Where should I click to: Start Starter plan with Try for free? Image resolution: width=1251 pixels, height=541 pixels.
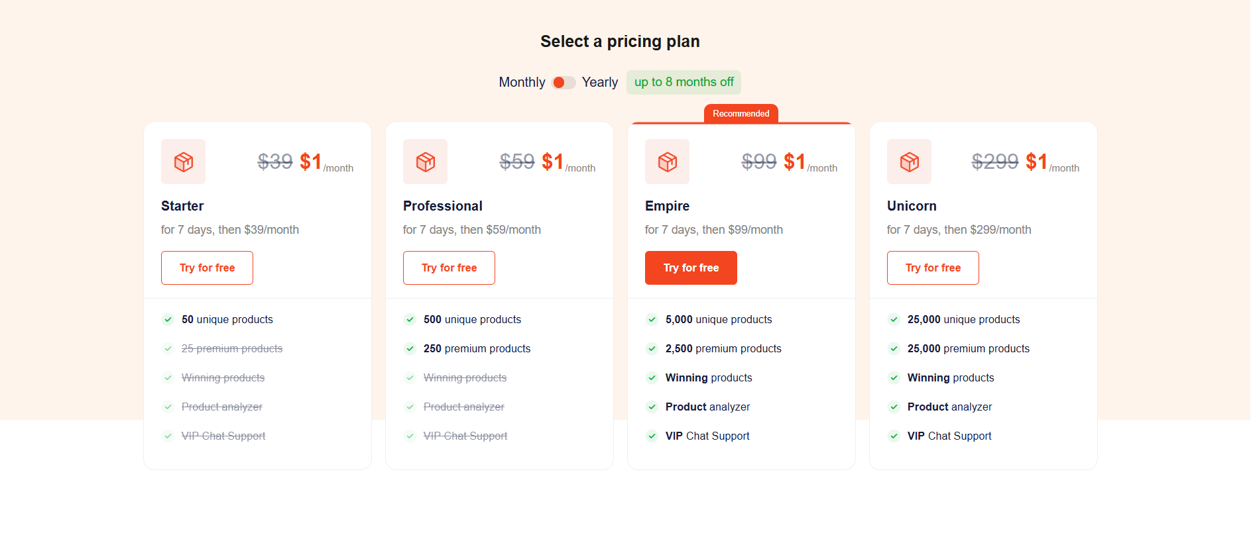click(207, 268)
